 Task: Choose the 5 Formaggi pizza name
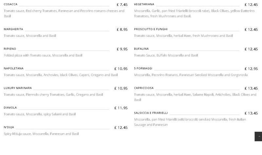(x=143, y=69)
